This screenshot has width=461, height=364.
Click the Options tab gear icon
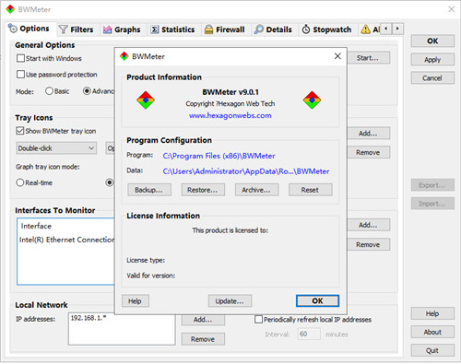13,29
